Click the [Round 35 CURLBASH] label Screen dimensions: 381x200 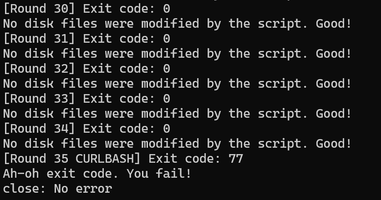(x=72, y=159)
